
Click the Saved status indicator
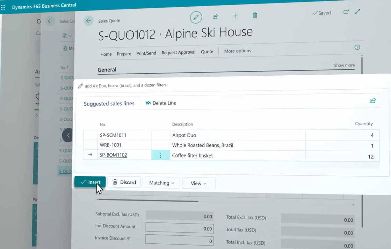(x=322, y=13)
